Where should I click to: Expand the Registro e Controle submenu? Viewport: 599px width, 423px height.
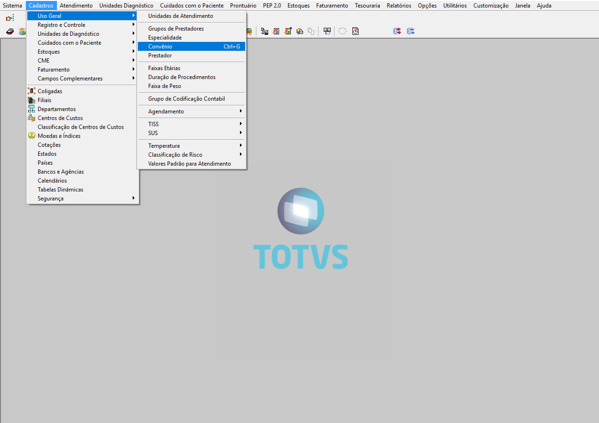[82, 25]
